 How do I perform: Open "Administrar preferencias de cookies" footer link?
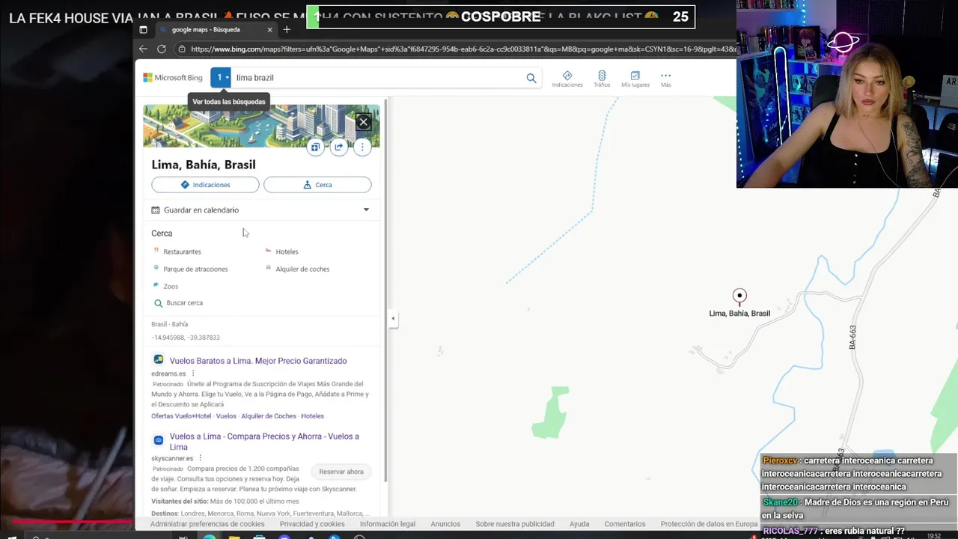207,524
